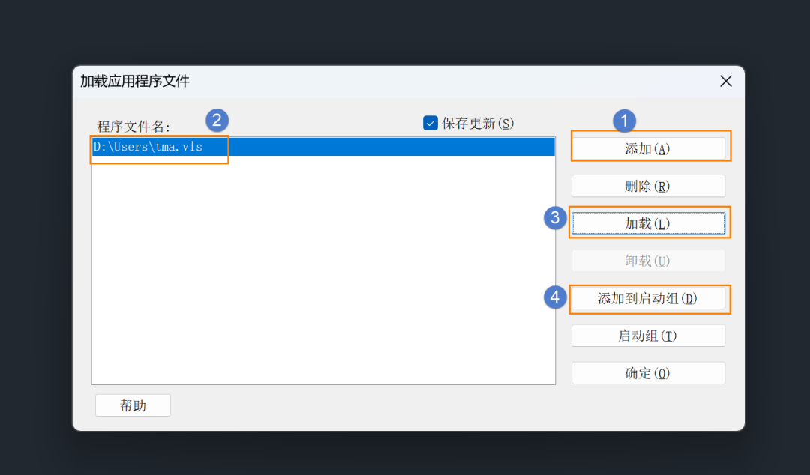
Task: Click the blue step 1 marker badge
Action: pyautogui.click(x=624, y=121)
